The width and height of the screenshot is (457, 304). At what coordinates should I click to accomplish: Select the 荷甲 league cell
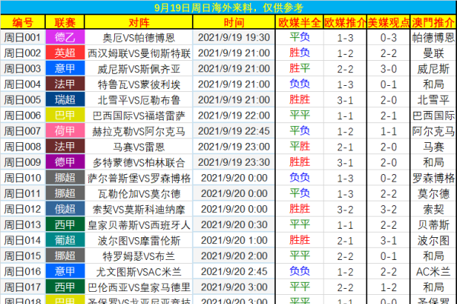[x=65, y=131]
